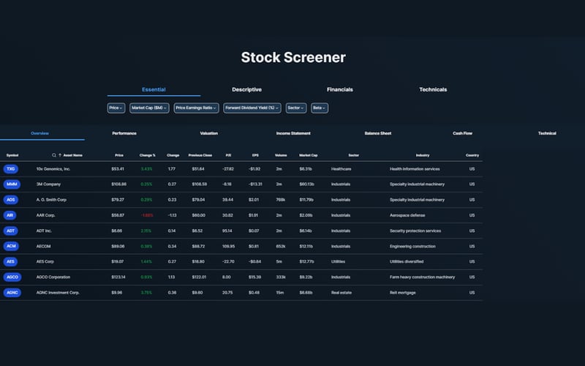Viewport: 585px width, 366px height.
Task: Click the Sector column header
Action: [x=354, y=155]
